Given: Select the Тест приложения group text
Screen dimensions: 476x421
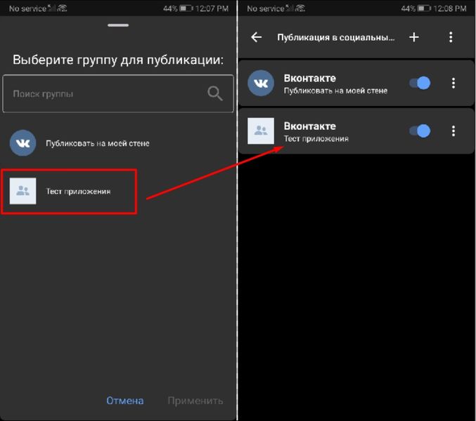Looking at the screenshot, I should coord(78,192).
